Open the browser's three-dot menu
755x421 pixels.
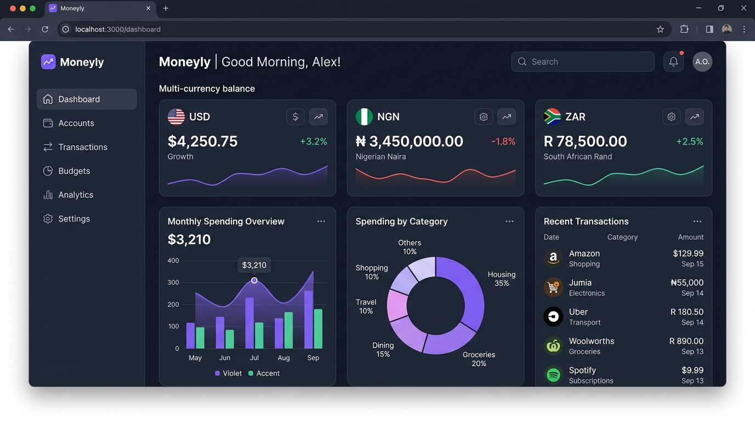(744, 30)
